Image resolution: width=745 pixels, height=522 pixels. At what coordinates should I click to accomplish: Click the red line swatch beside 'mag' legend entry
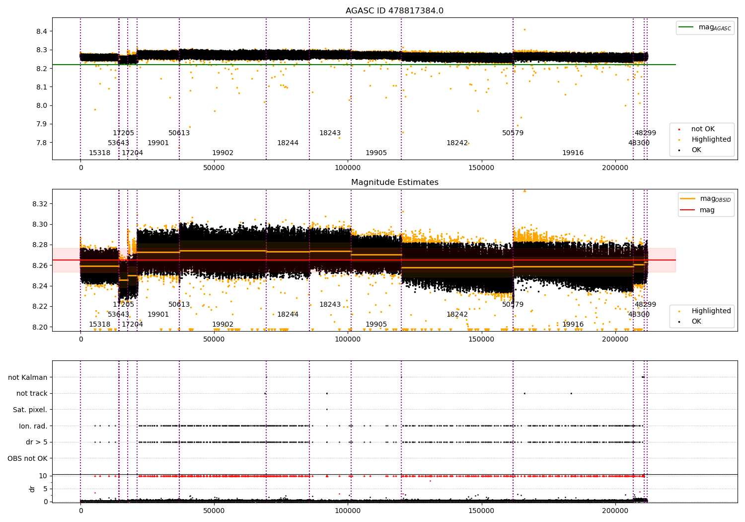click(x=688, y=210)
